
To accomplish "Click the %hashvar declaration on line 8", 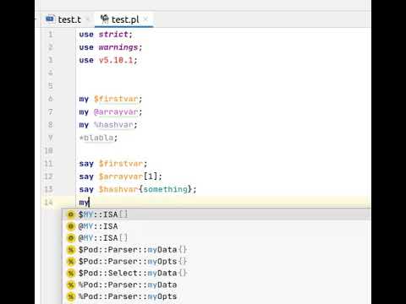I will coord(113,125).
